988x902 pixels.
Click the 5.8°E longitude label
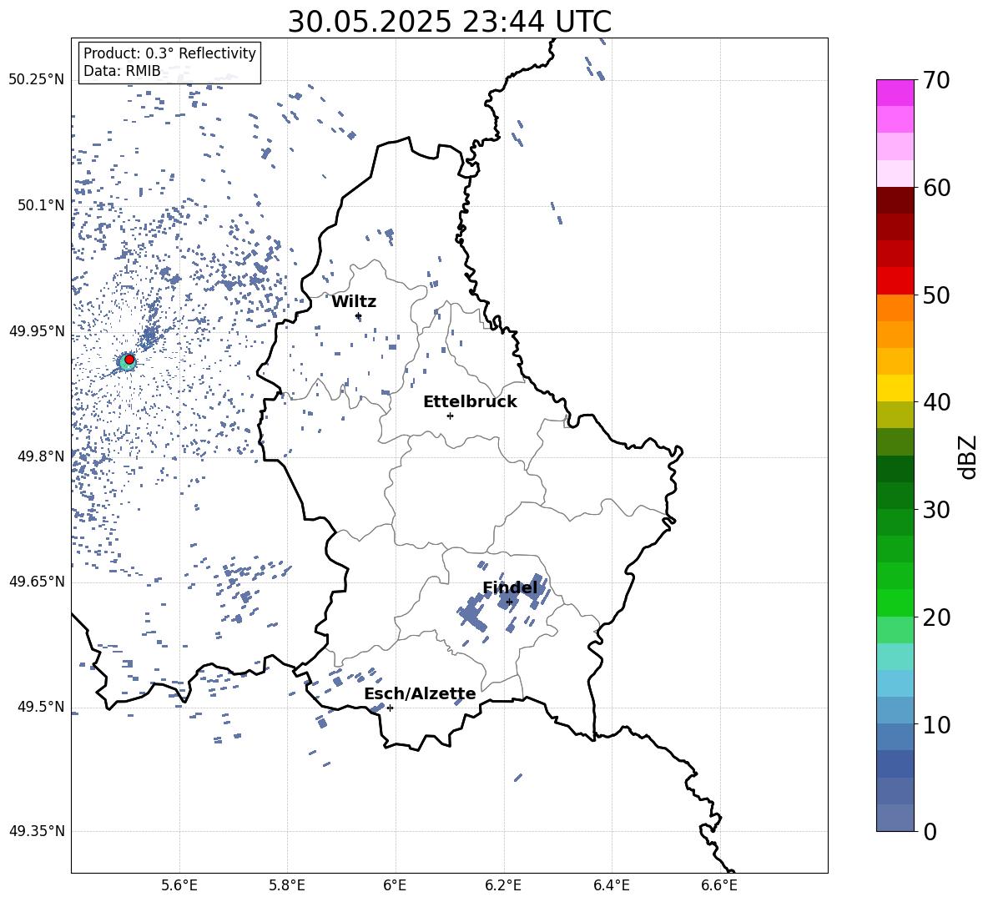click(x=287, y=885)
